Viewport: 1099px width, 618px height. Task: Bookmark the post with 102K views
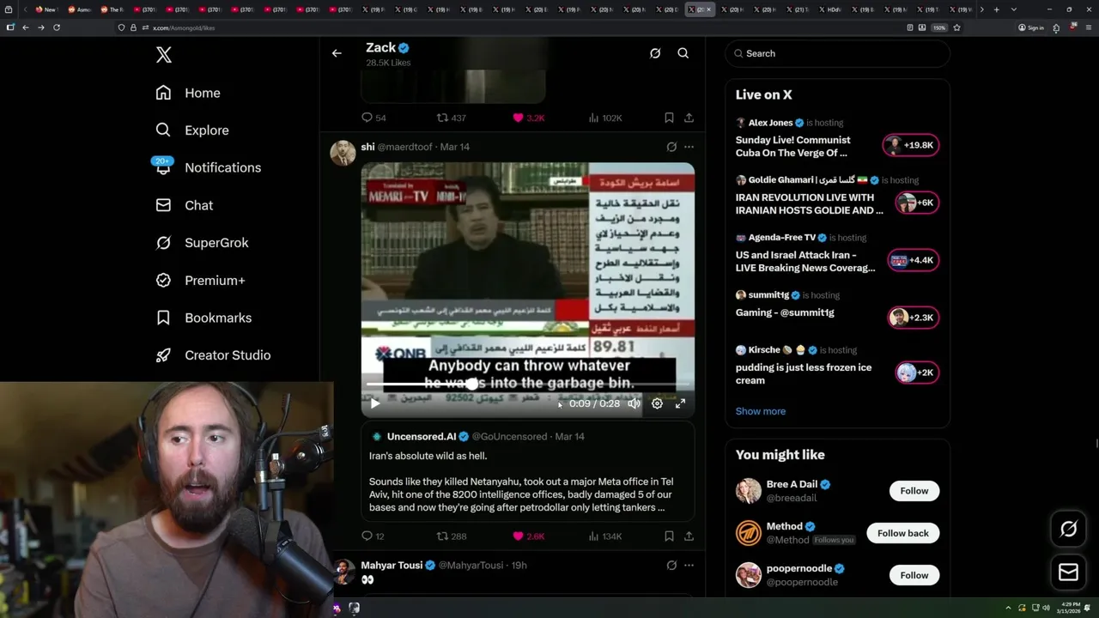tap(669, 118)
